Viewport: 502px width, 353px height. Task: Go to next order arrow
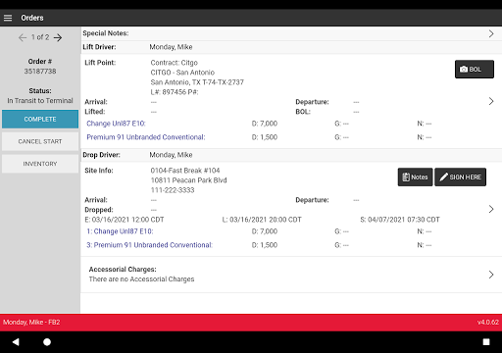pos(58,37)
